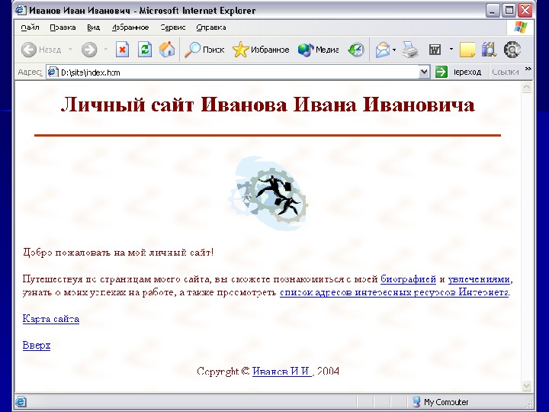Image resolution: width=549 pixels, height=412 pixels.
Task: Click the Ссылки links toolbar label
Action: point(506,72)
